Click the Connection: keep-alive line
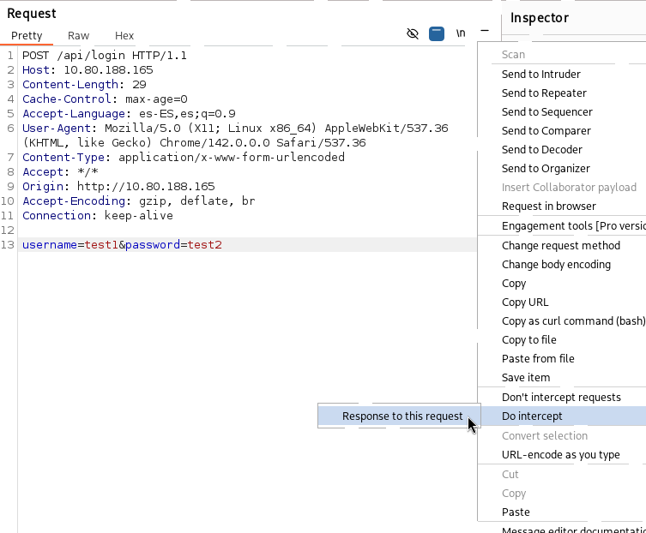The width and height of the screenshot is (646, 533). [x=98, y=216]
